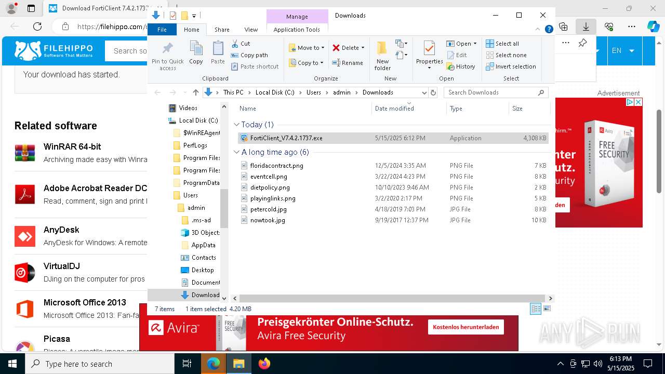Rename the selected file
The height and width of the screenshot is (374, 665).
tap(348, 63)
